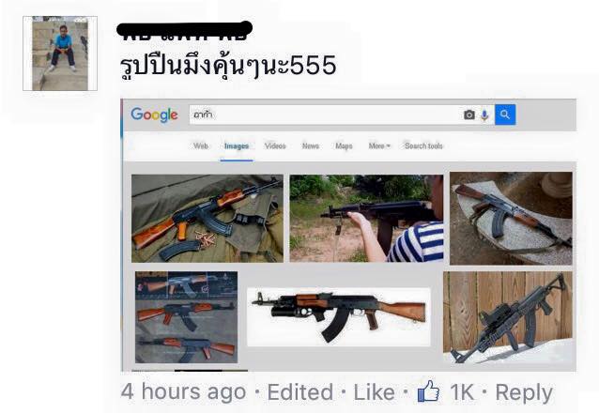Click the Edited history link

(x=299, y=392)
